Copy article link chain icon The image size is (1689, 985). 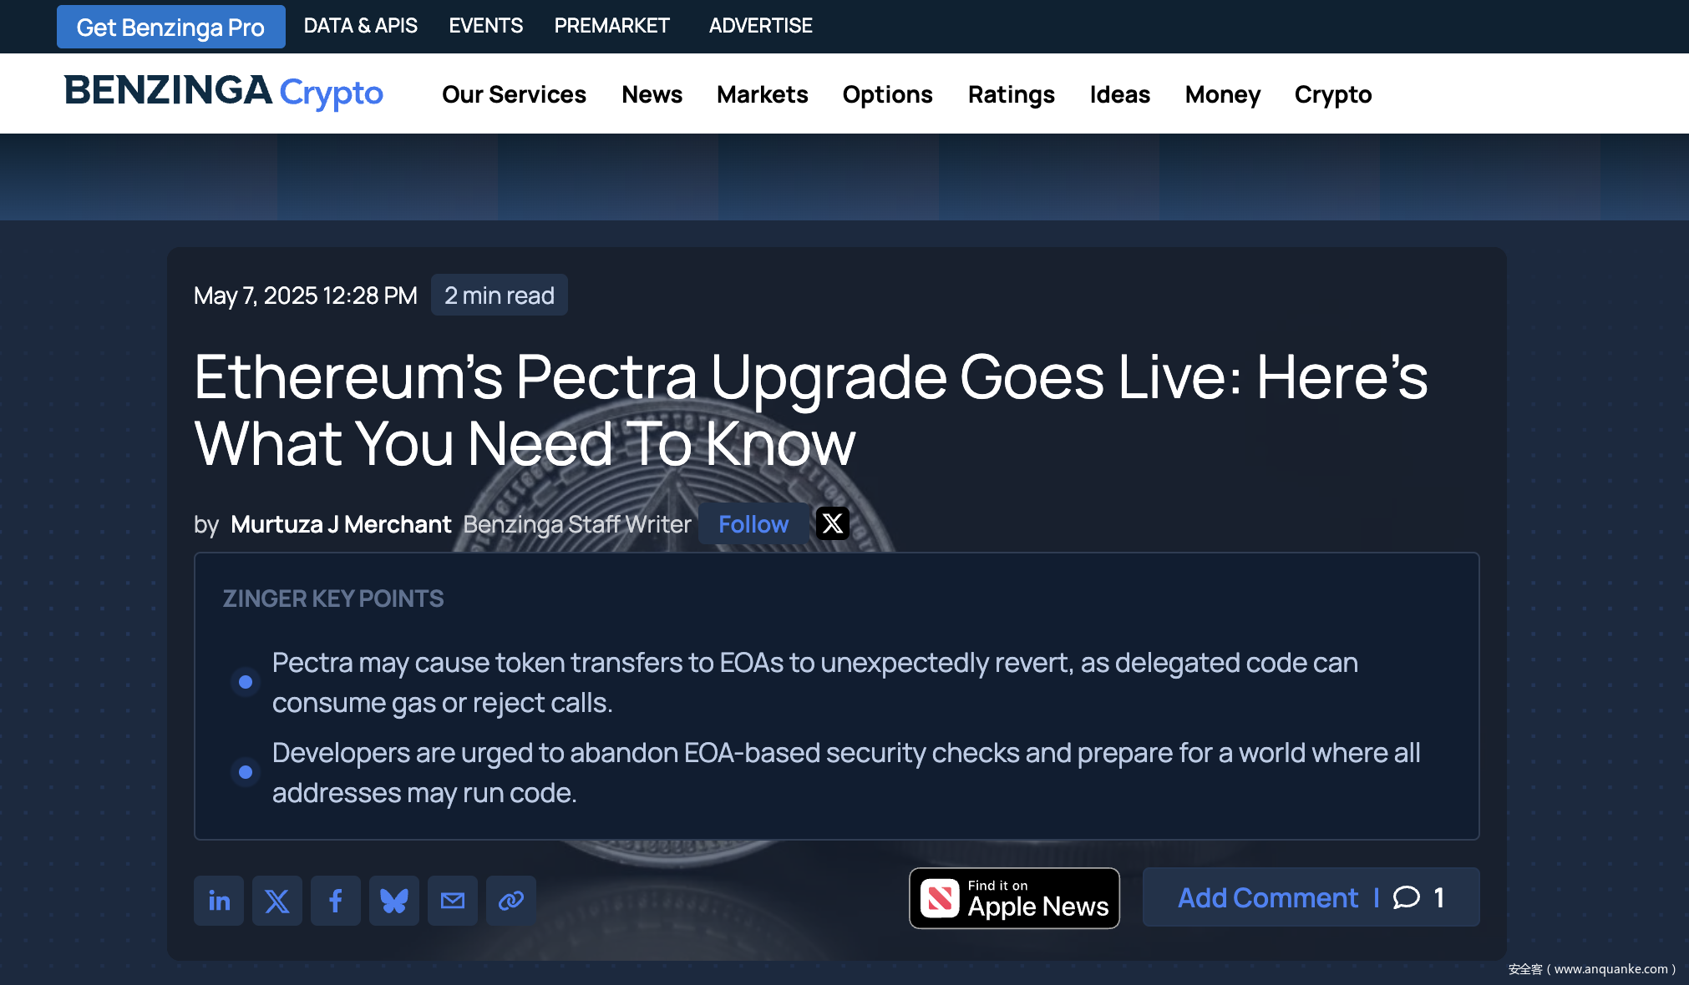(511, 900)
